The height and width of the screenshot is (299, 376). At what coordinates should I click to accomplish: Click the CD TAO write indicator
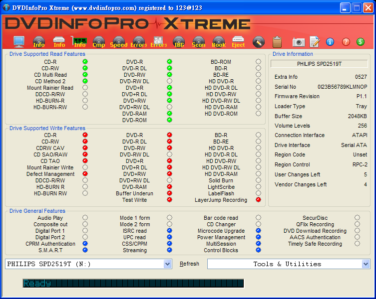85,160
